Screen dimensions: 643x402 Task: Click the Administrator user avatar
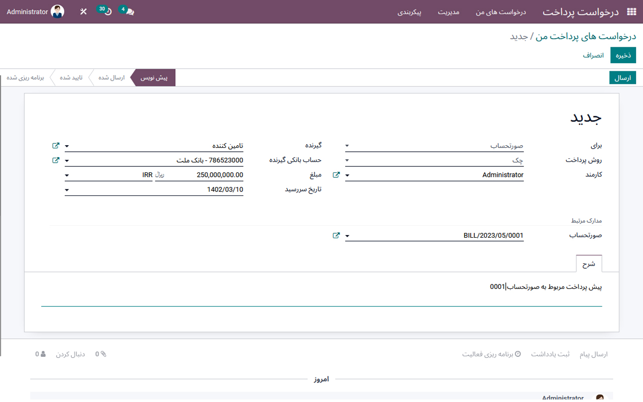coord(57,12)
